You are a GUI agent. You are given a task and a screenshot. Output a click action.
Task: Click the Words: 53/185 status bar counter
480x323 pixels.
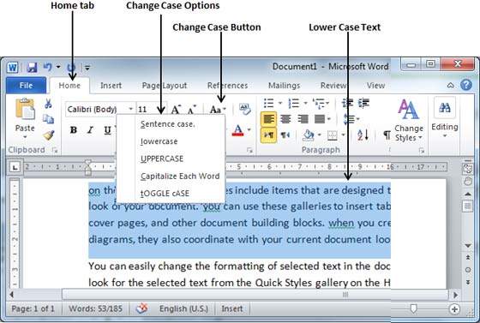(95, 308)
